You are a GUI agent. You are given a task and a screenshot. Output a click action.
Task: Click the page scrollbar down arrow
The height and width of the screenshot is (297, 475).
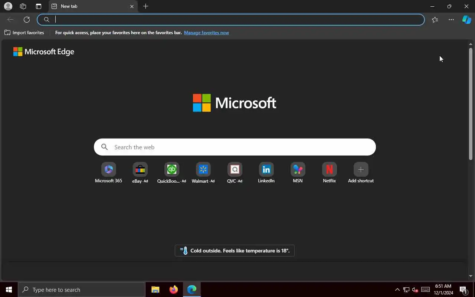pyautogui.click(x=471, y=276)
